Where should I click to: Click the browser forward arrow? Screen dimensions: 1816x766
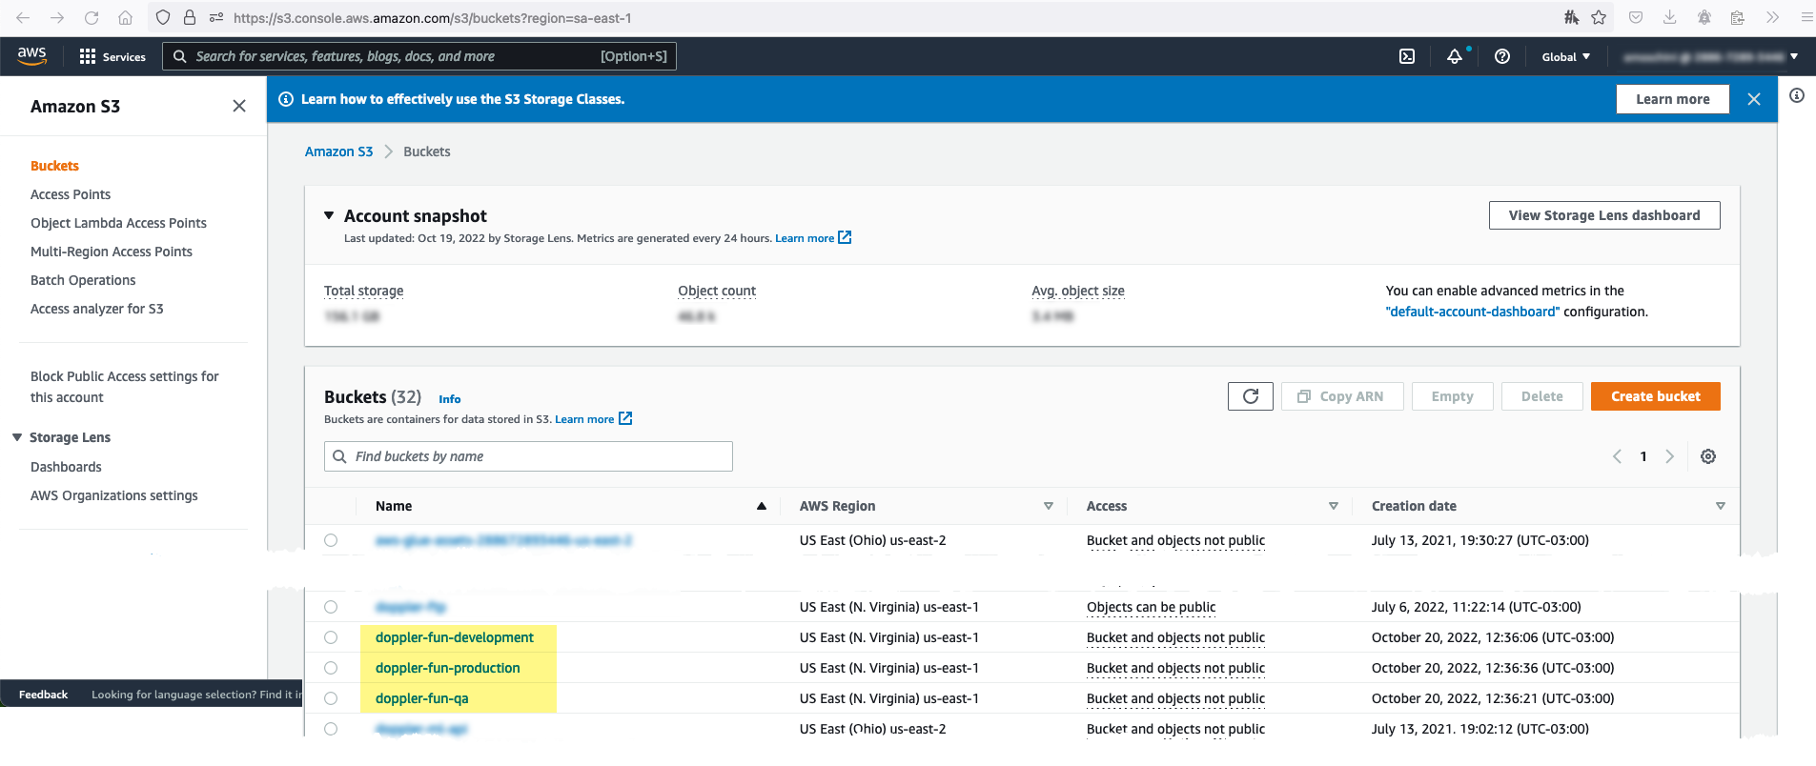click(57, 17)
